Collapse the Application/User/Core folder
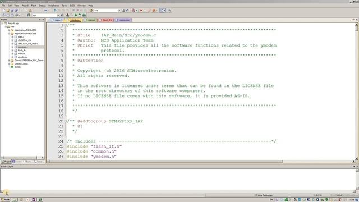 click(9, 34)
